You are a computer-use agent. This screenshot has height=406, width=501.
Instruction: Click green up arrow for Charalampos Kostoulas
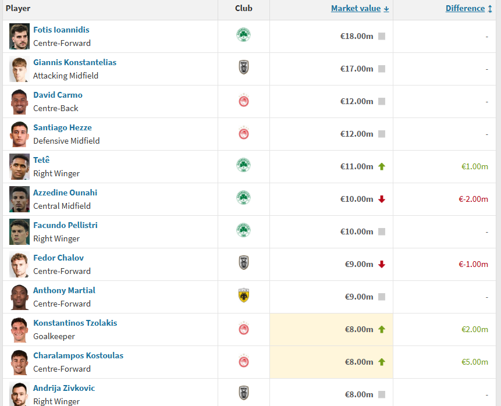click(382, 362)
